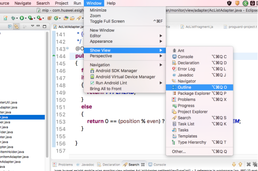Open Run Android Lint submenu
This screenshot has height=171, width=258.
tap(125, 83)
